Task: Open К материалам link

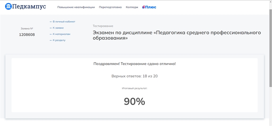Action: [62, 34]
